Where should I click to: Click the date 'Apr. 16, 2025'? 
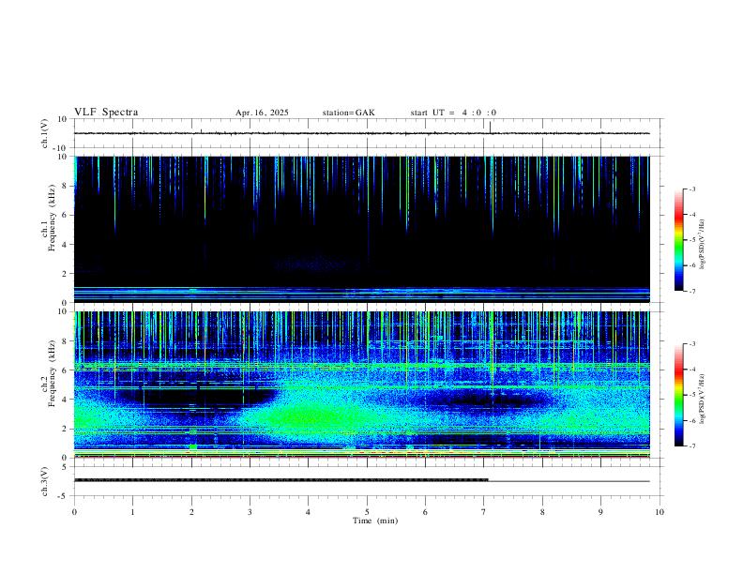[262, 113]
